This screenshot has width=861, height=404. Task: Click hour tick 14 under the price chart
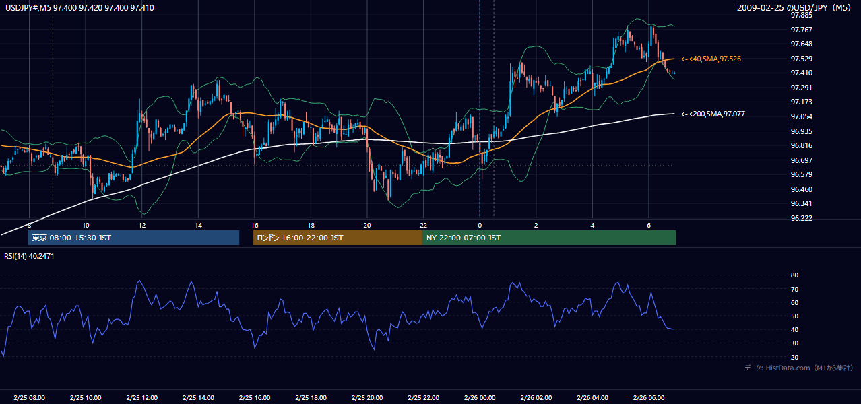tap(198, 225)
